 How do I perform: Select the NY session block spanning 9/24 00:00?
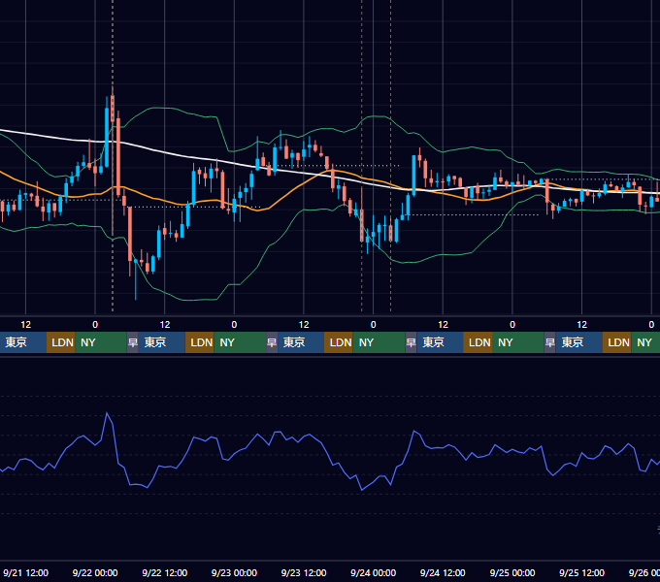point(379,342)
